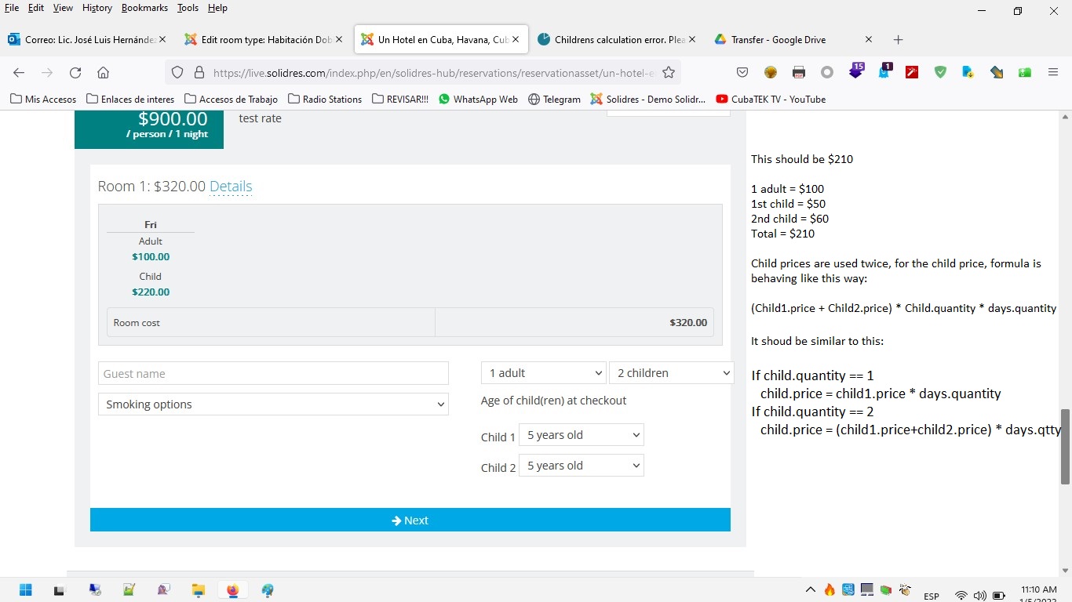Open the Firefox application menu
This screenshot has height=602, width=1072.
1053,73
